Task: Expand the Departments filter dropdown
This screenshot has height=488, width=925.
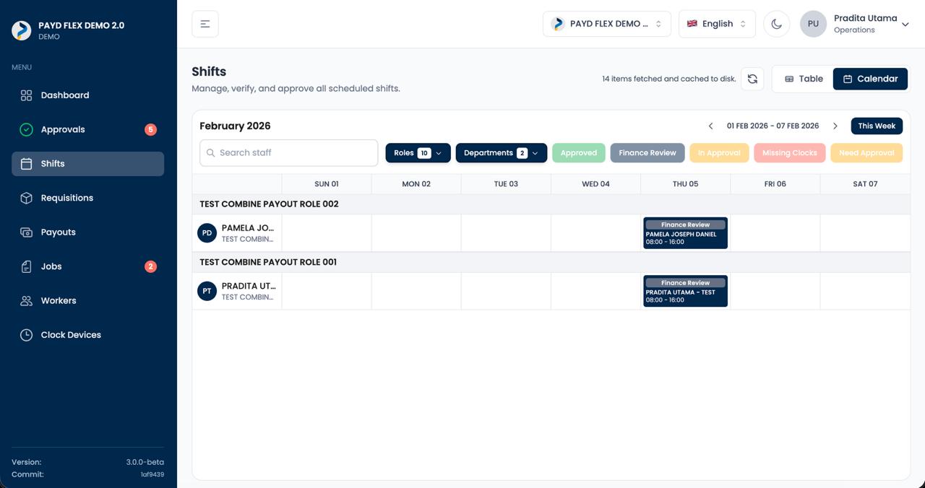Action: click(x=501, y=152)
